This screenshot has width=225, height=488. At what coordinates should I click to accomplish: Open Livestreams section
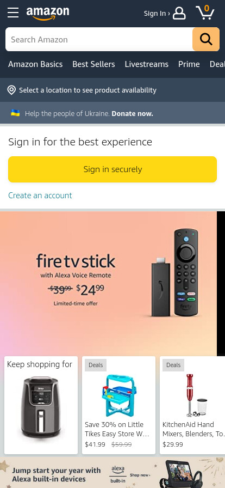[146, 64]
